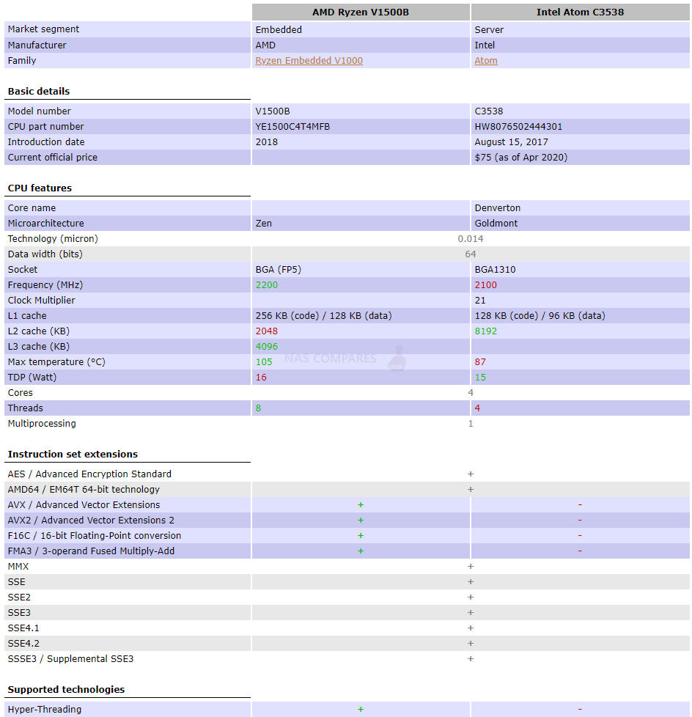Click the green 8 threads value
The image size is (692, 717).
coord(258,408)
